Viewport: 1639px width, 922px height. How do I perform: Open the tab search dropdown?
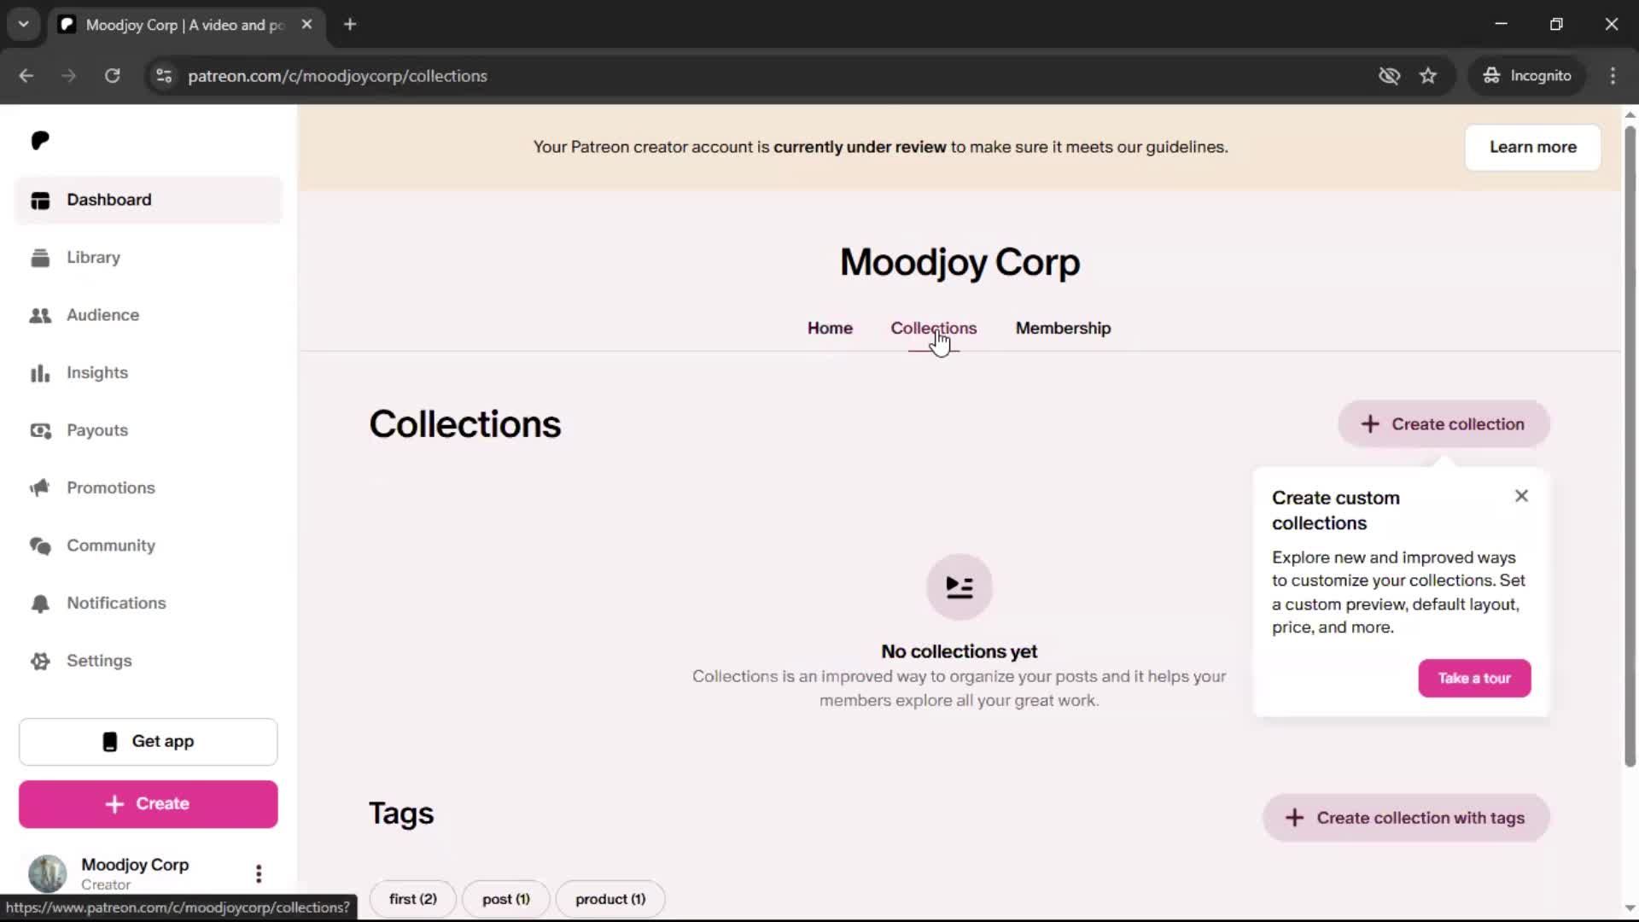24,24
